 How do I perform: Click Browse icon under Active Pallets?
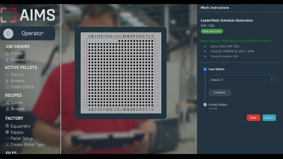(7, 81)
